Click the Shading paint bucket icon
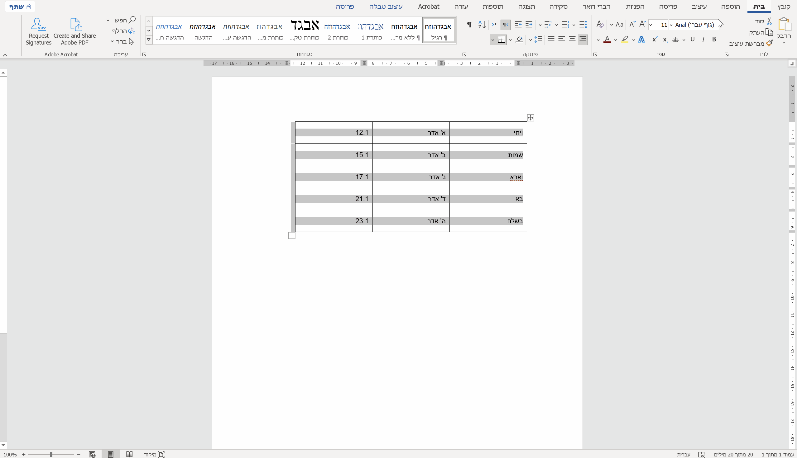Viewport: 797px width, 458px height. pos(519,40)
